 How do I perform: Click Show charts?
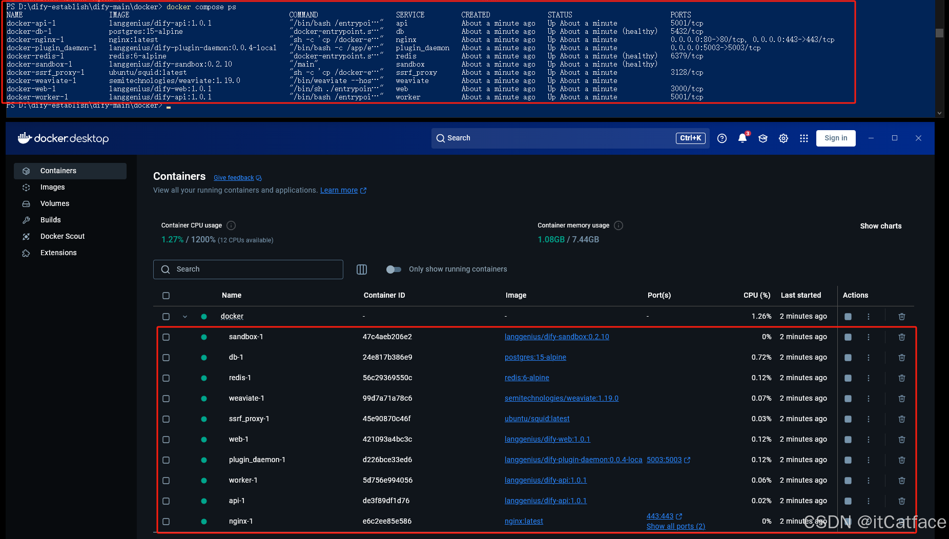[880, 226]
